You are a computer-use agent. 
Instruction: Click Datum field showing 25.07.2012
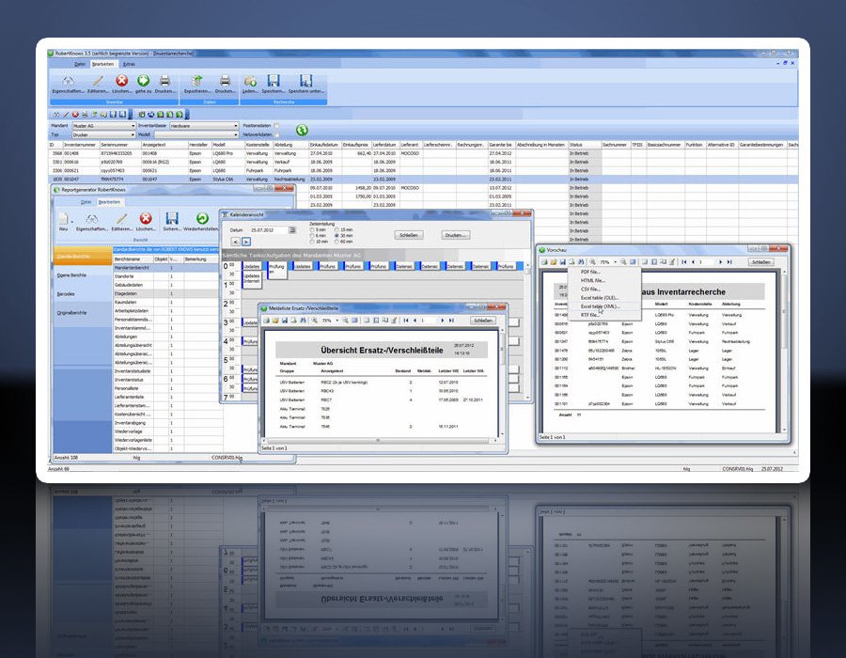(x=269, y=230)
